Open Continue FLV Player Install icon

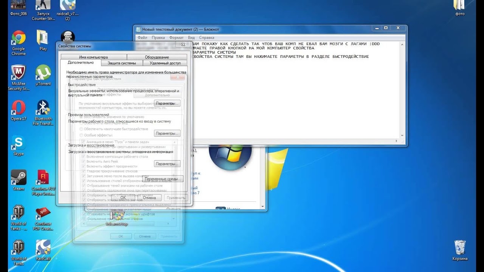(43, 183)
